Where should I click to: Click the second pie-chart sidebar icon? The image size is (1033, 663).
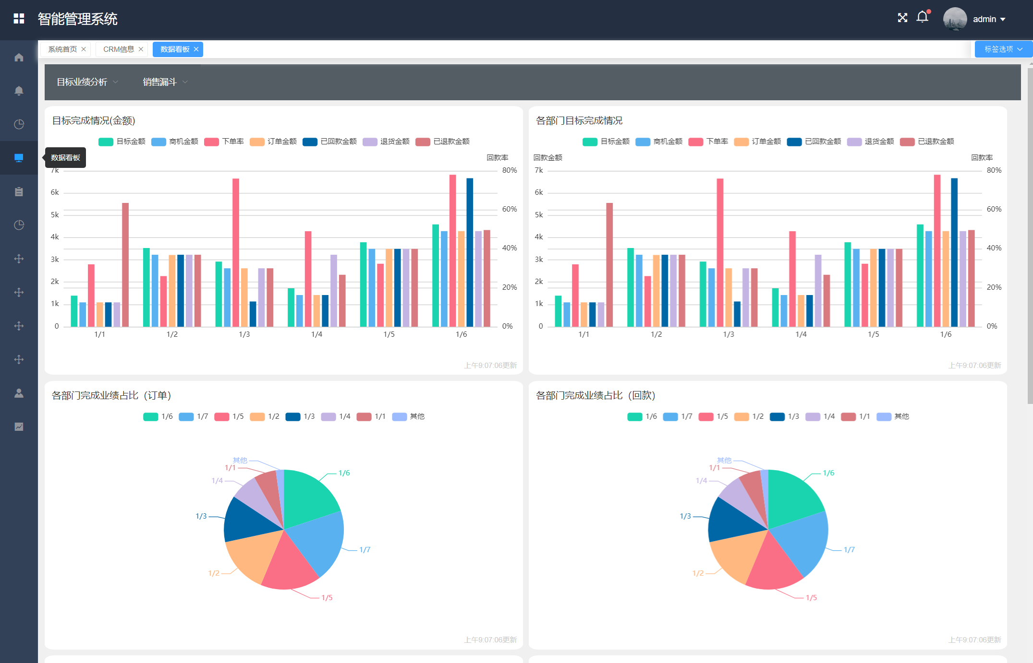click(x=19, y=225)
